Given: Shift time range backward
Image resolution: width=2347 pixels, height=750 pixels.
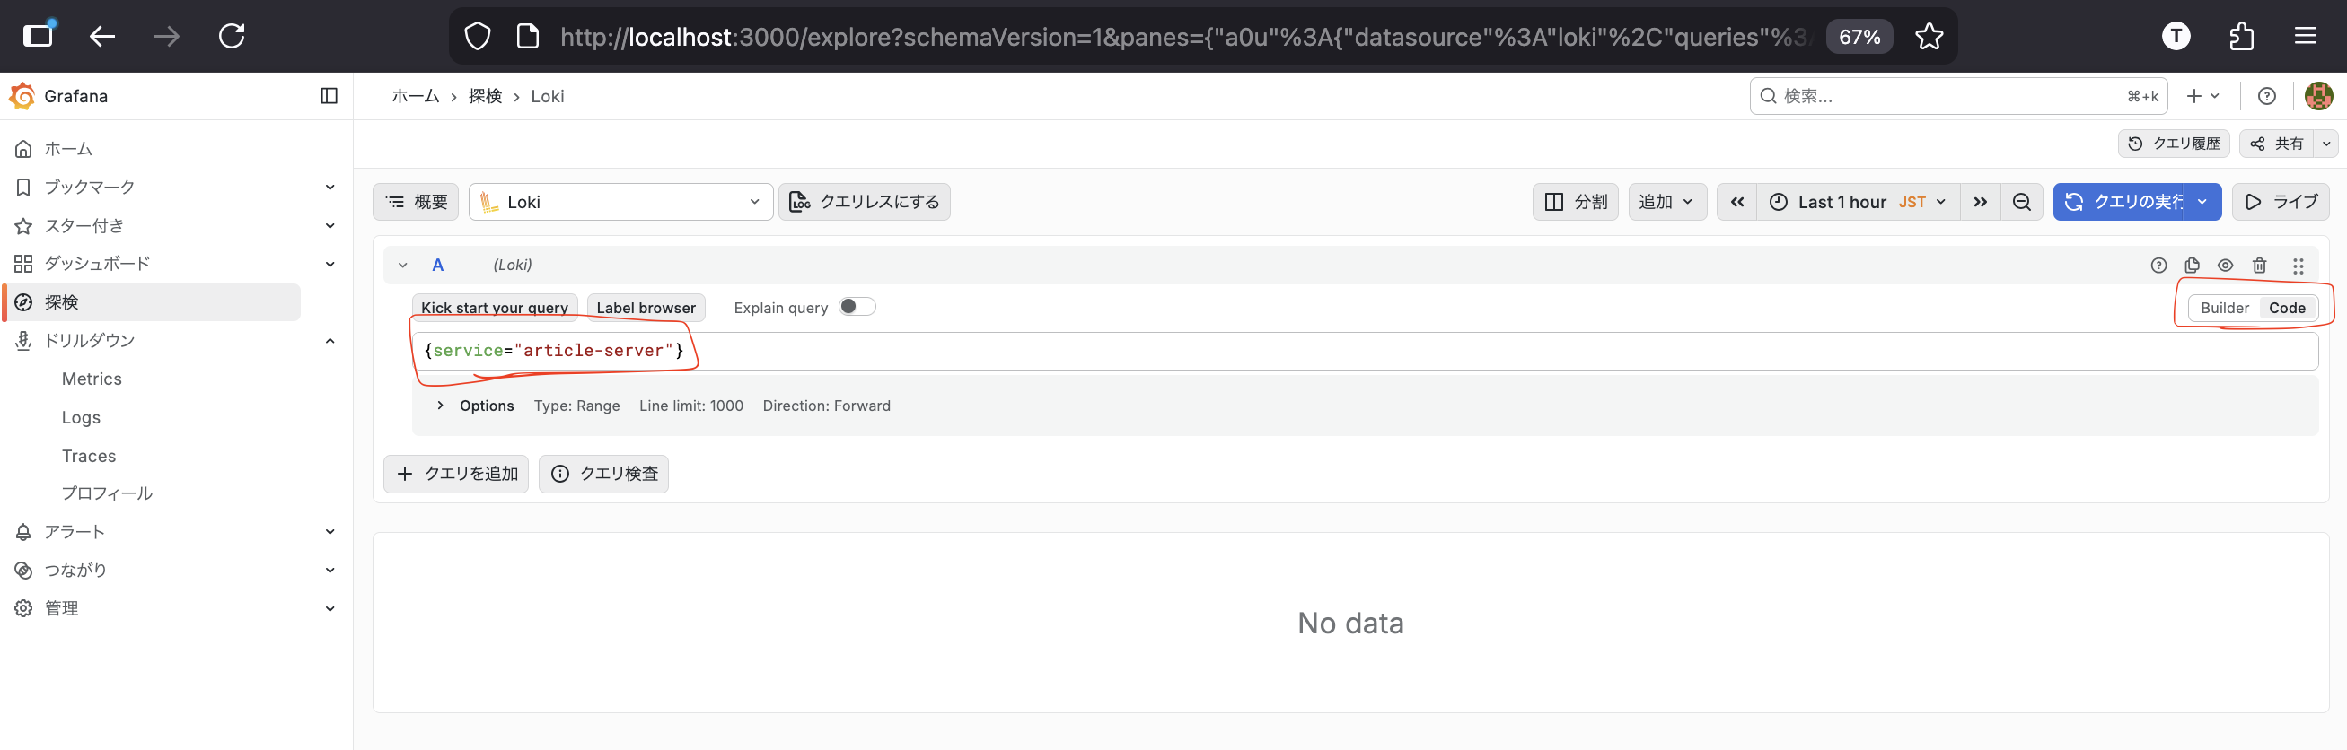Looking at the screenshot, I should tap(1736, 202).
